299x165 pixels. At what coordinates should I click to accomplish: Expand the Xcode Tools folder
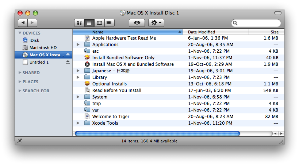[x=78, y=123]
